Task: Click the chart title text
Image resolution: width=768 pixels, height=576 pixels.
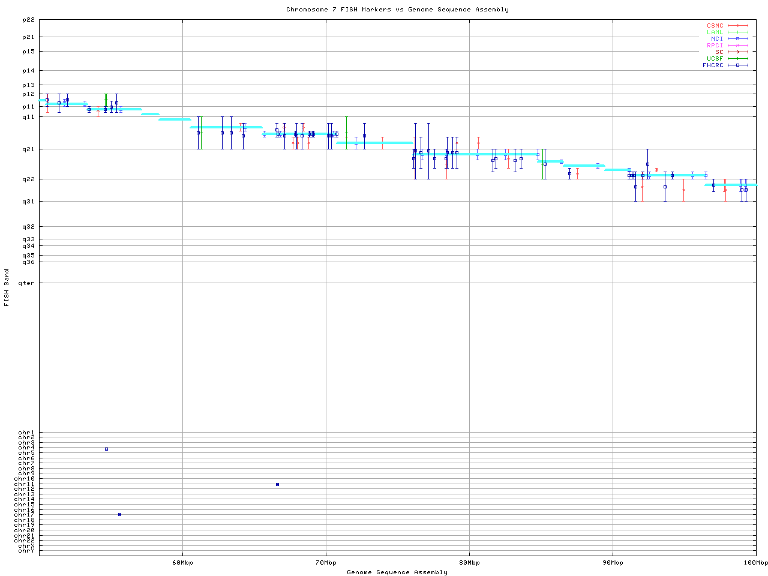Action: (x=397, y=10)
